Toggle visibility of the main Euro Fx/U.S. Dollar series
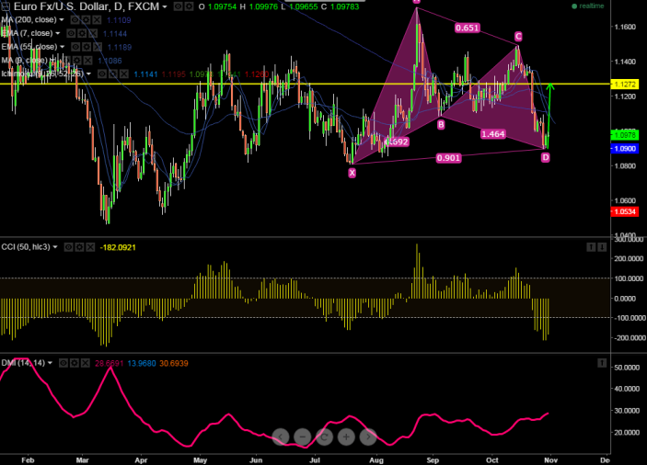 178,6
